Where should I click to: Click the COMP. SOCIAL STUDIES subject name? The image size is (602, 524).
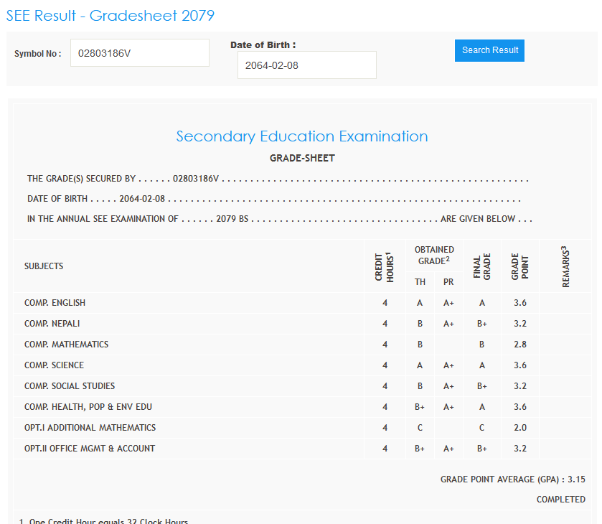coord(70,386)
